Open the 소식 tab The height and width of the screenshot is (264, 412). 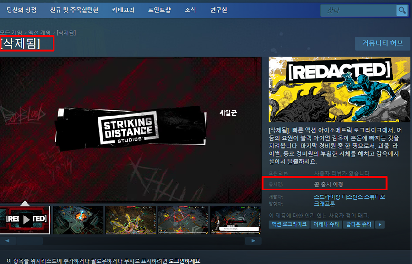(190, 10)
